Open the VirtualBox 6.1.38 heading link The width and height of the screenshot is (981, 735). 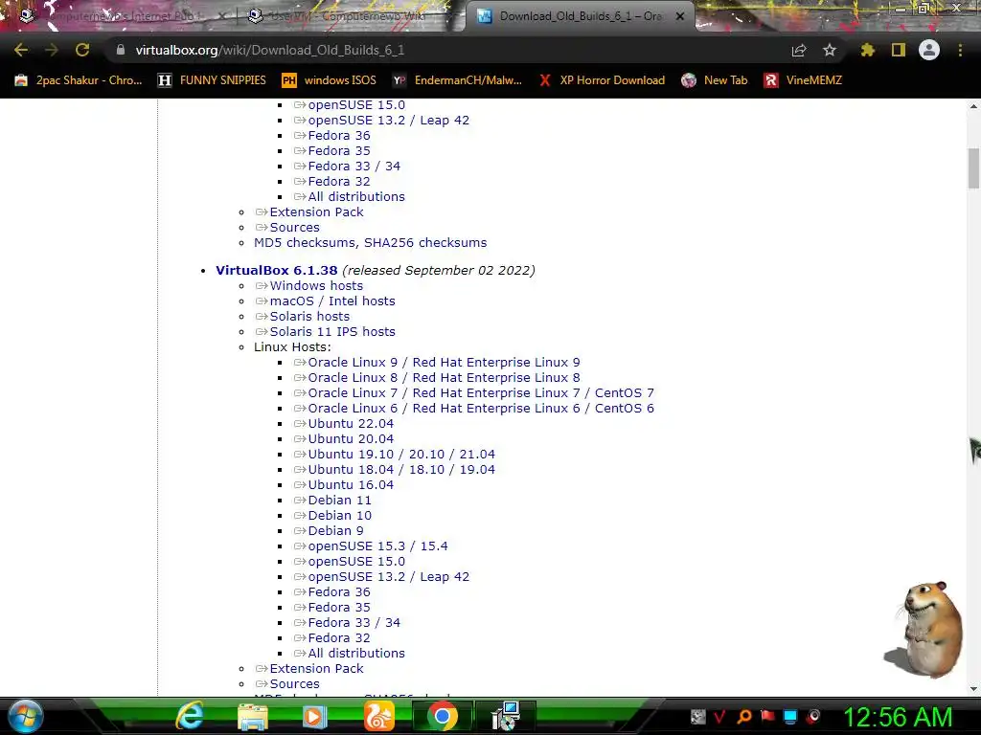[277, 270]
